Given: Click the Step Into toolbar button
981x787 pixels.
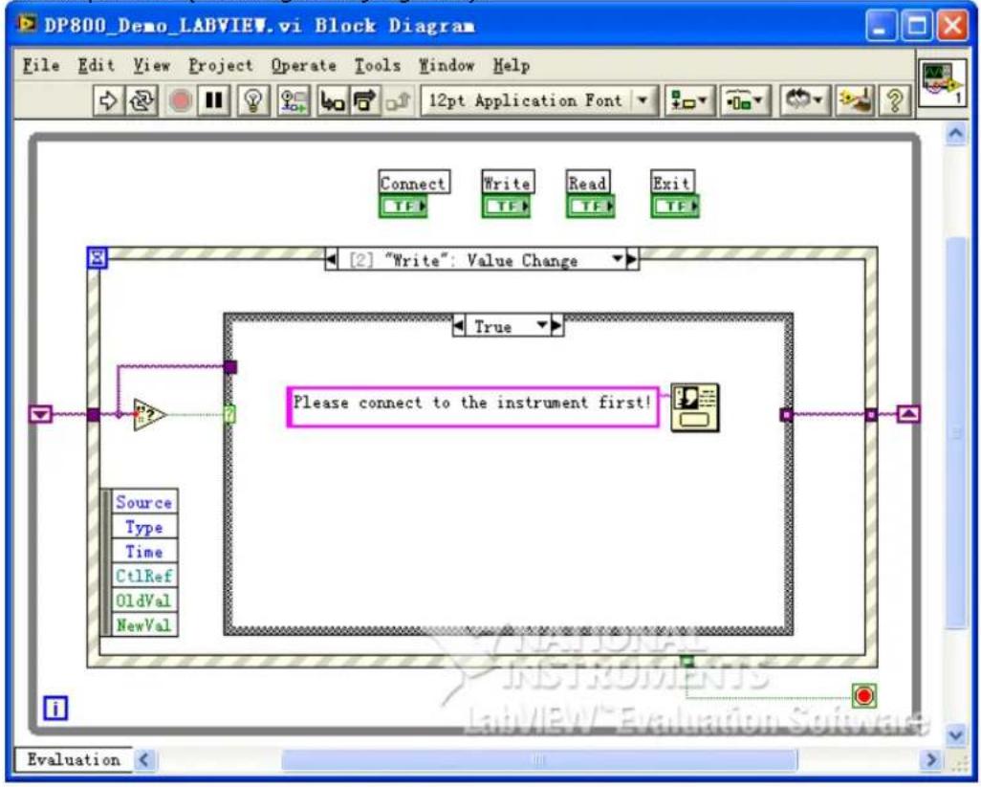Looking at the screenshot, I should pyautogui.click(x=332, y=100).
